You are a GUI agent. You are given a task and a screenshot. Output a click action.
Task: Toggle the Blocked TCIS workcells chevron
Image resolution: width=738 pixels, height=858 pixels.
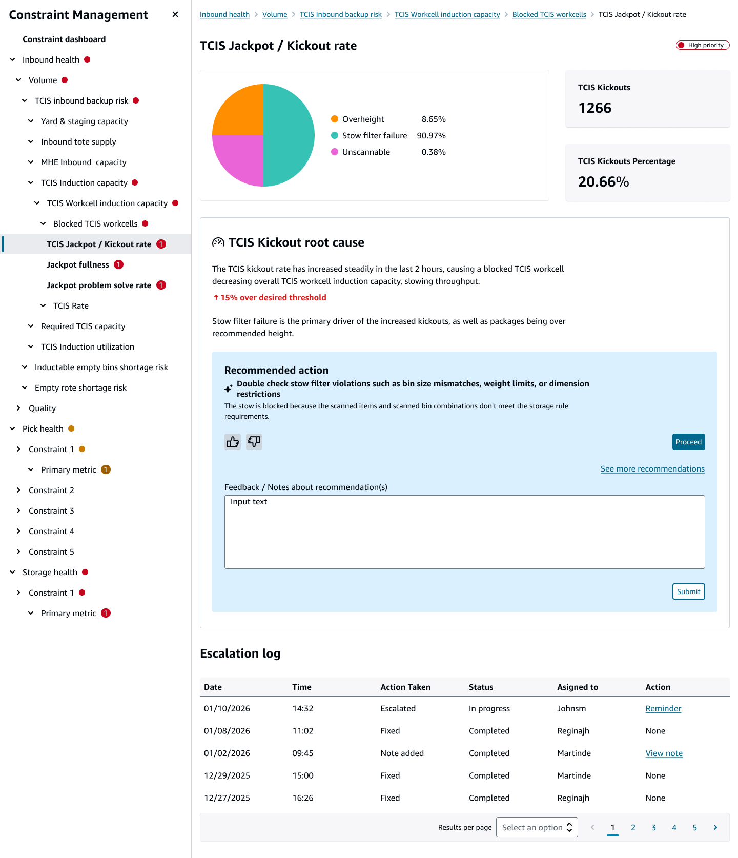[x=43, y=223]
